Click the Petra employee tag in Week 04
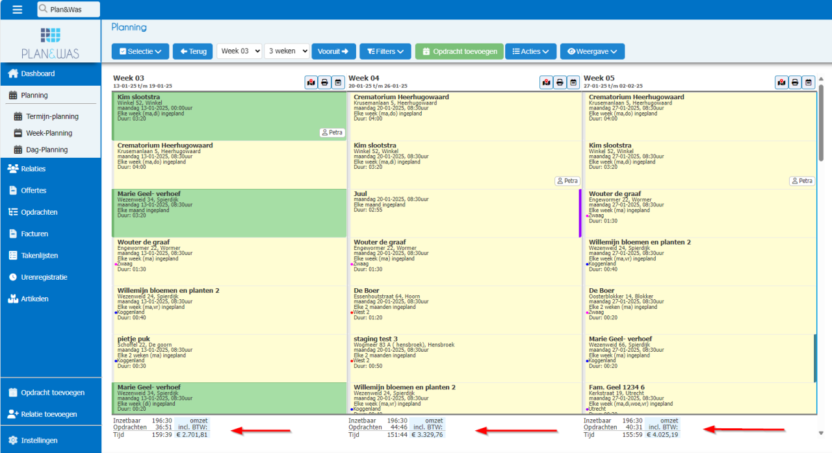The width and height of the screenshot is (832, 453). [567, 181]
